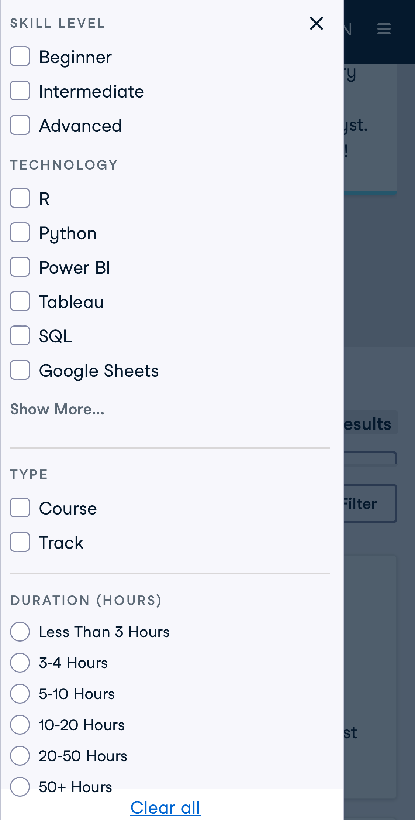Check the Power BI option

point(20,267)
